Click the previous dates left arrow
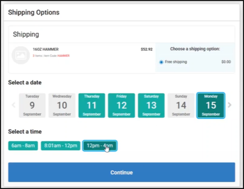 [13, 105]
